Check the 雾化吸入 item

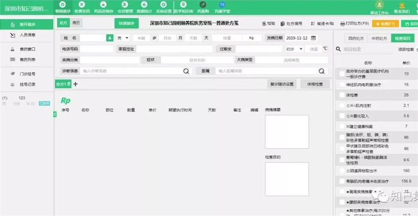342,116
